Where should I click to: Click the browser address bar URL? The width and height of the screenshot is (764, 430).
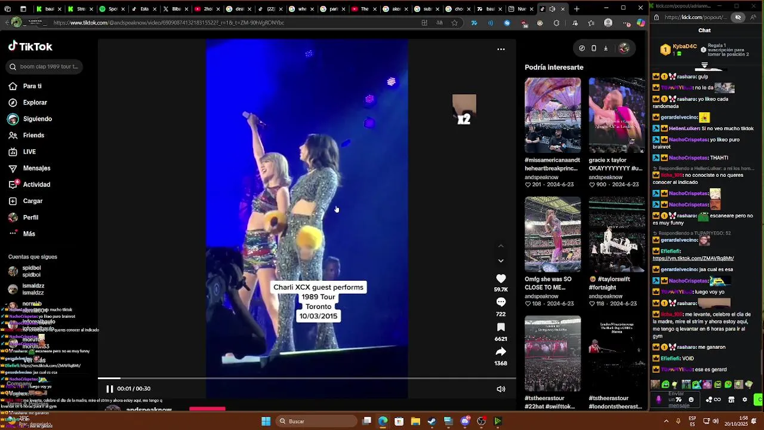click(x=168, y=23)
